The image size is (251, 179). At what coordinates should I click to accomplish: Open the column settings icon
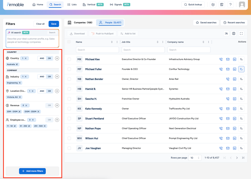[234, 33]
